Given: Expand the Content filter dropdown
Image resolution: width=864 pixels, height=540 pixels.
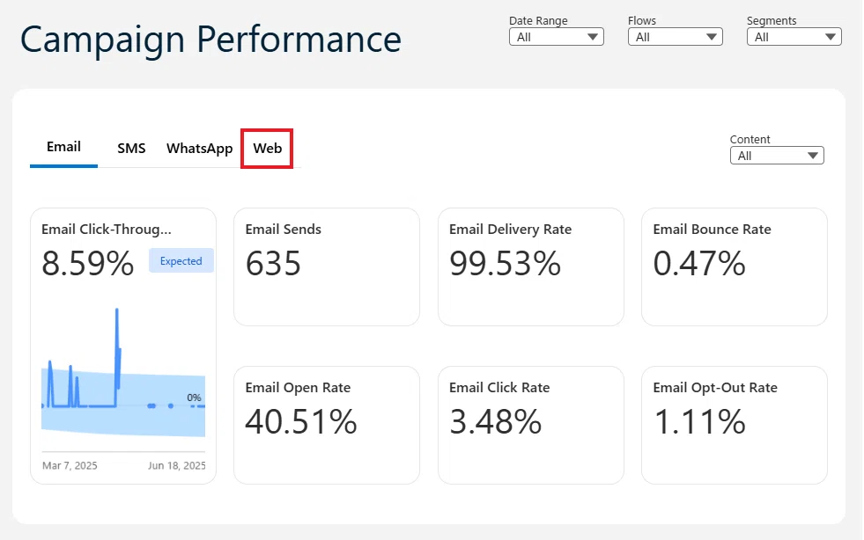Looking at the screenshot, I should pos(777,156).
